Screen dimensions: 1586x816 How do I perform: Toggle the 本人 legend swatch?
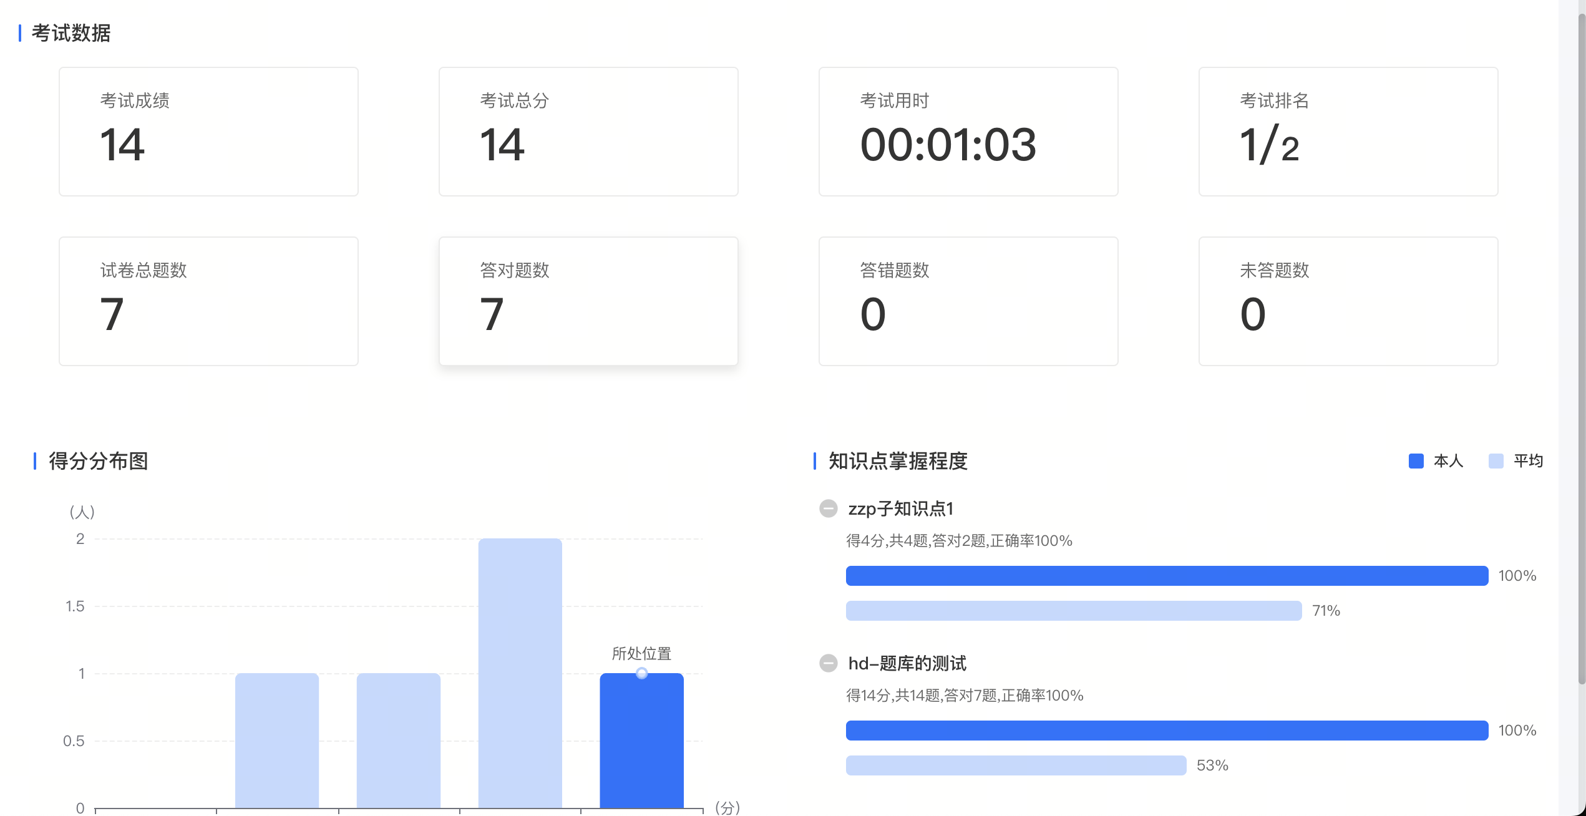pyautogui.click(x=1416, y=461)
